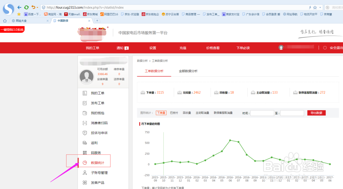Viewport: 343px width, 189px height.
Task: Select the 联保客服取消量 chart filter option
Action: pyautogui.click(x=223, y=113)
